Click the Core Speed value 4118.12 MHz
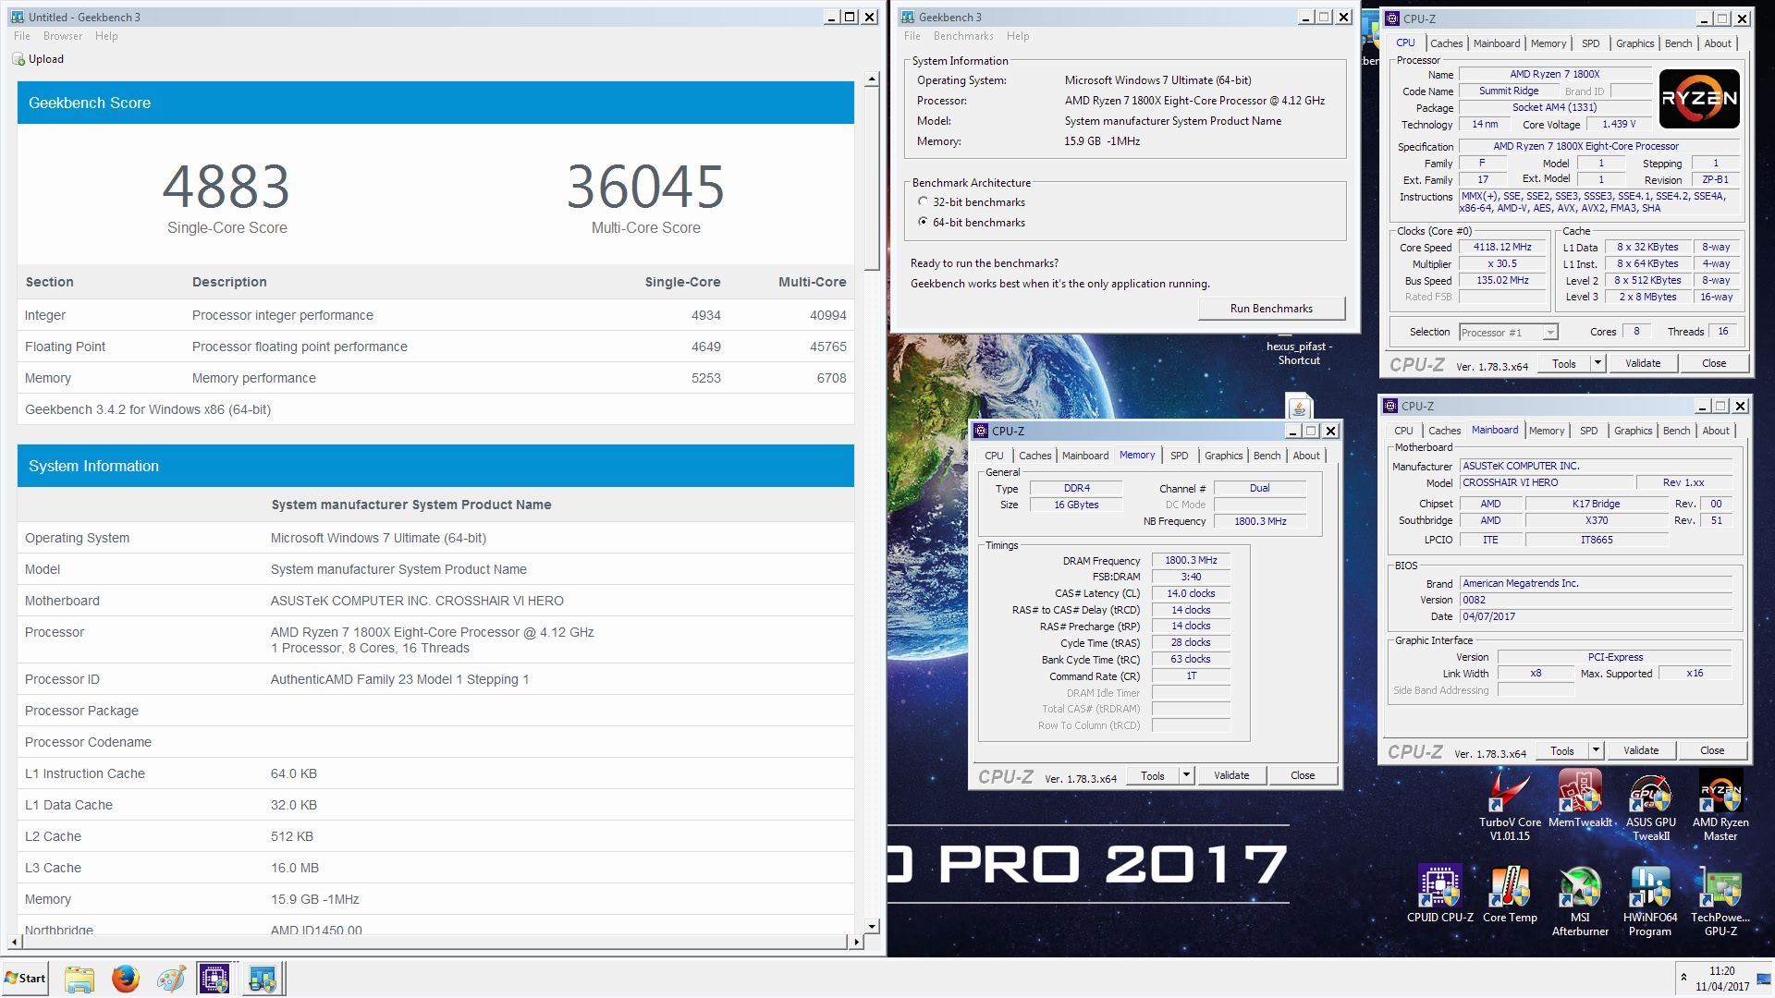Screen dimensions: 1775x998 click(1502, 248)
